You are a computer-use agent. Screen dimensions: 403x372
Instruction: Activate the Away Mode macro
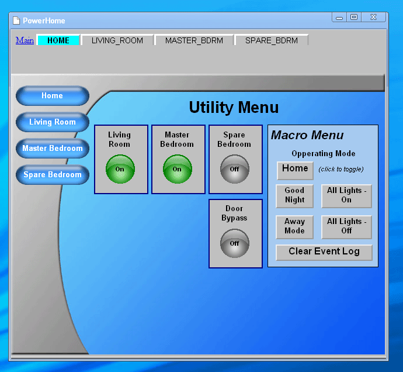click(x=294, y=227)
